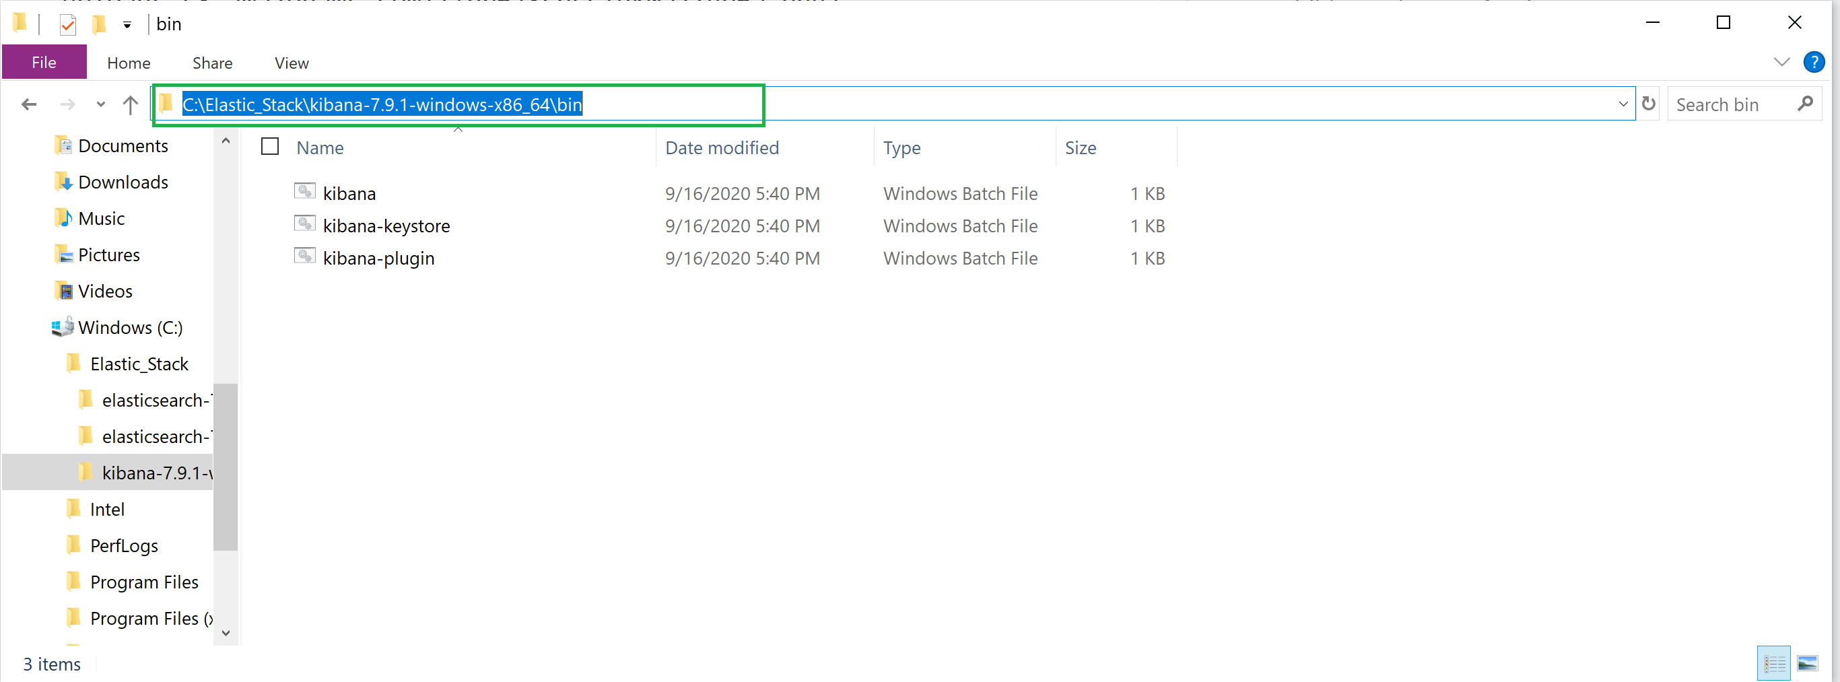The width and height of the screenshot is (1840, 682).
Task: Open recent locations dropdown arrow
Action: point(101,105)
